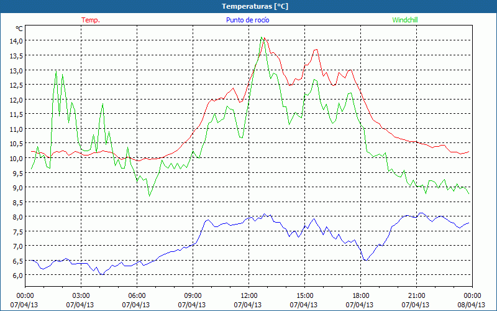The height and width of the screenshot is (311, 497).
Task: Click the 9,0 y-axis value
Action: tap(17, 188)
